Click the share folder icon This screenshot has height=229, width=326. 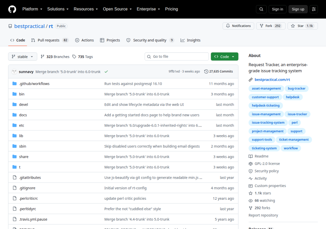click(14, 156)
